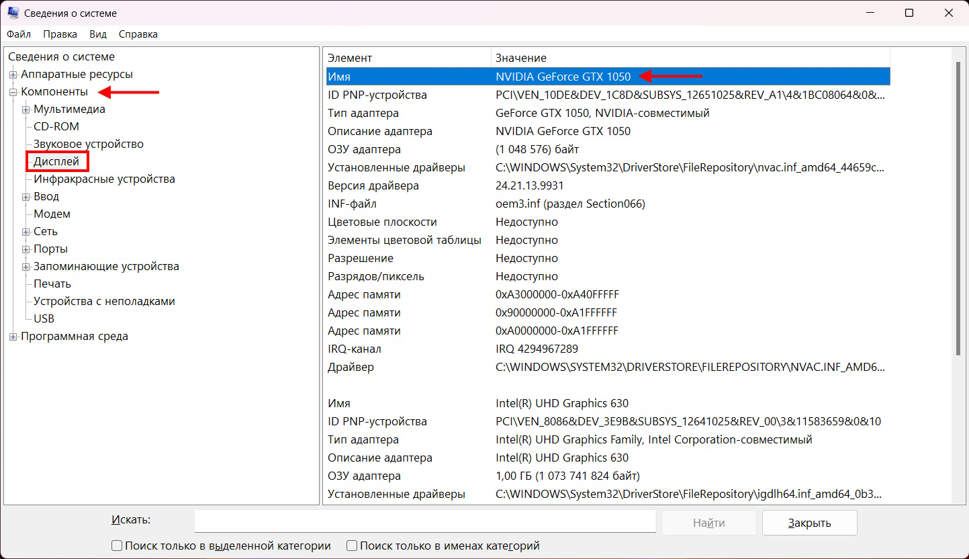The image size is (969, 559).
Task: Click the Значение column header
Action: click(690, 58)
